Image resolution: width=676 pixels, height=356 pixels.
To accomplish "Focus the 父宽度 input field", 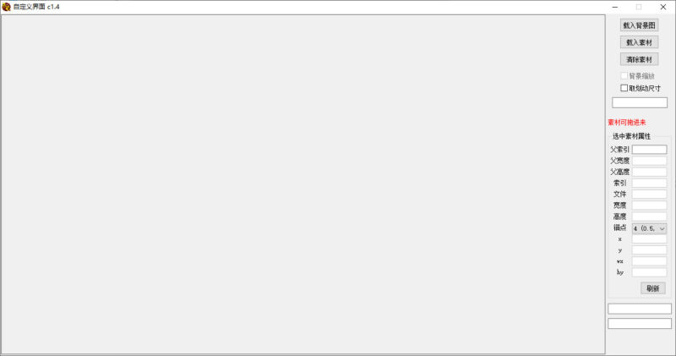I will (649, 161).
